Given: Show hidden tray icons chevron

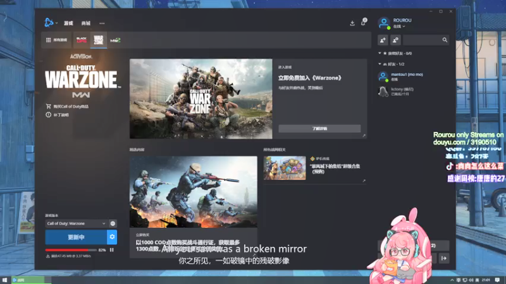Looking at the screenshot, I should point(452,280).
